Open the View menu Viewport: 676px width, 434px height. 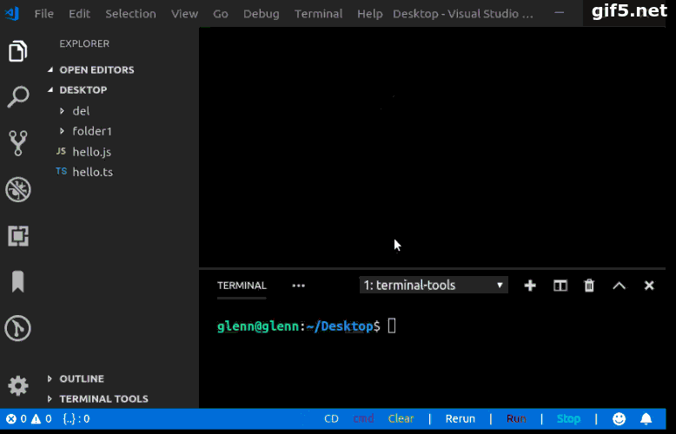click(x=184, y=14)
